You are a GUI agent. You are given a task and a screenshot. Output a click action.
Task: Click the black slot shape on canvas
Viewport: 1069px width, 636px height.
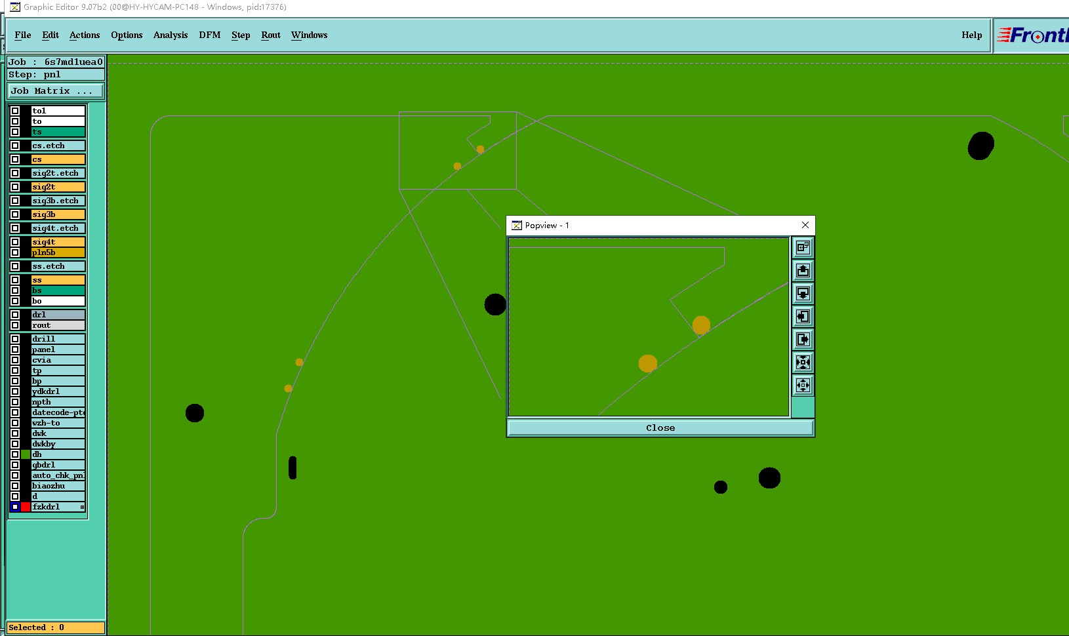(x=292, y=467)
